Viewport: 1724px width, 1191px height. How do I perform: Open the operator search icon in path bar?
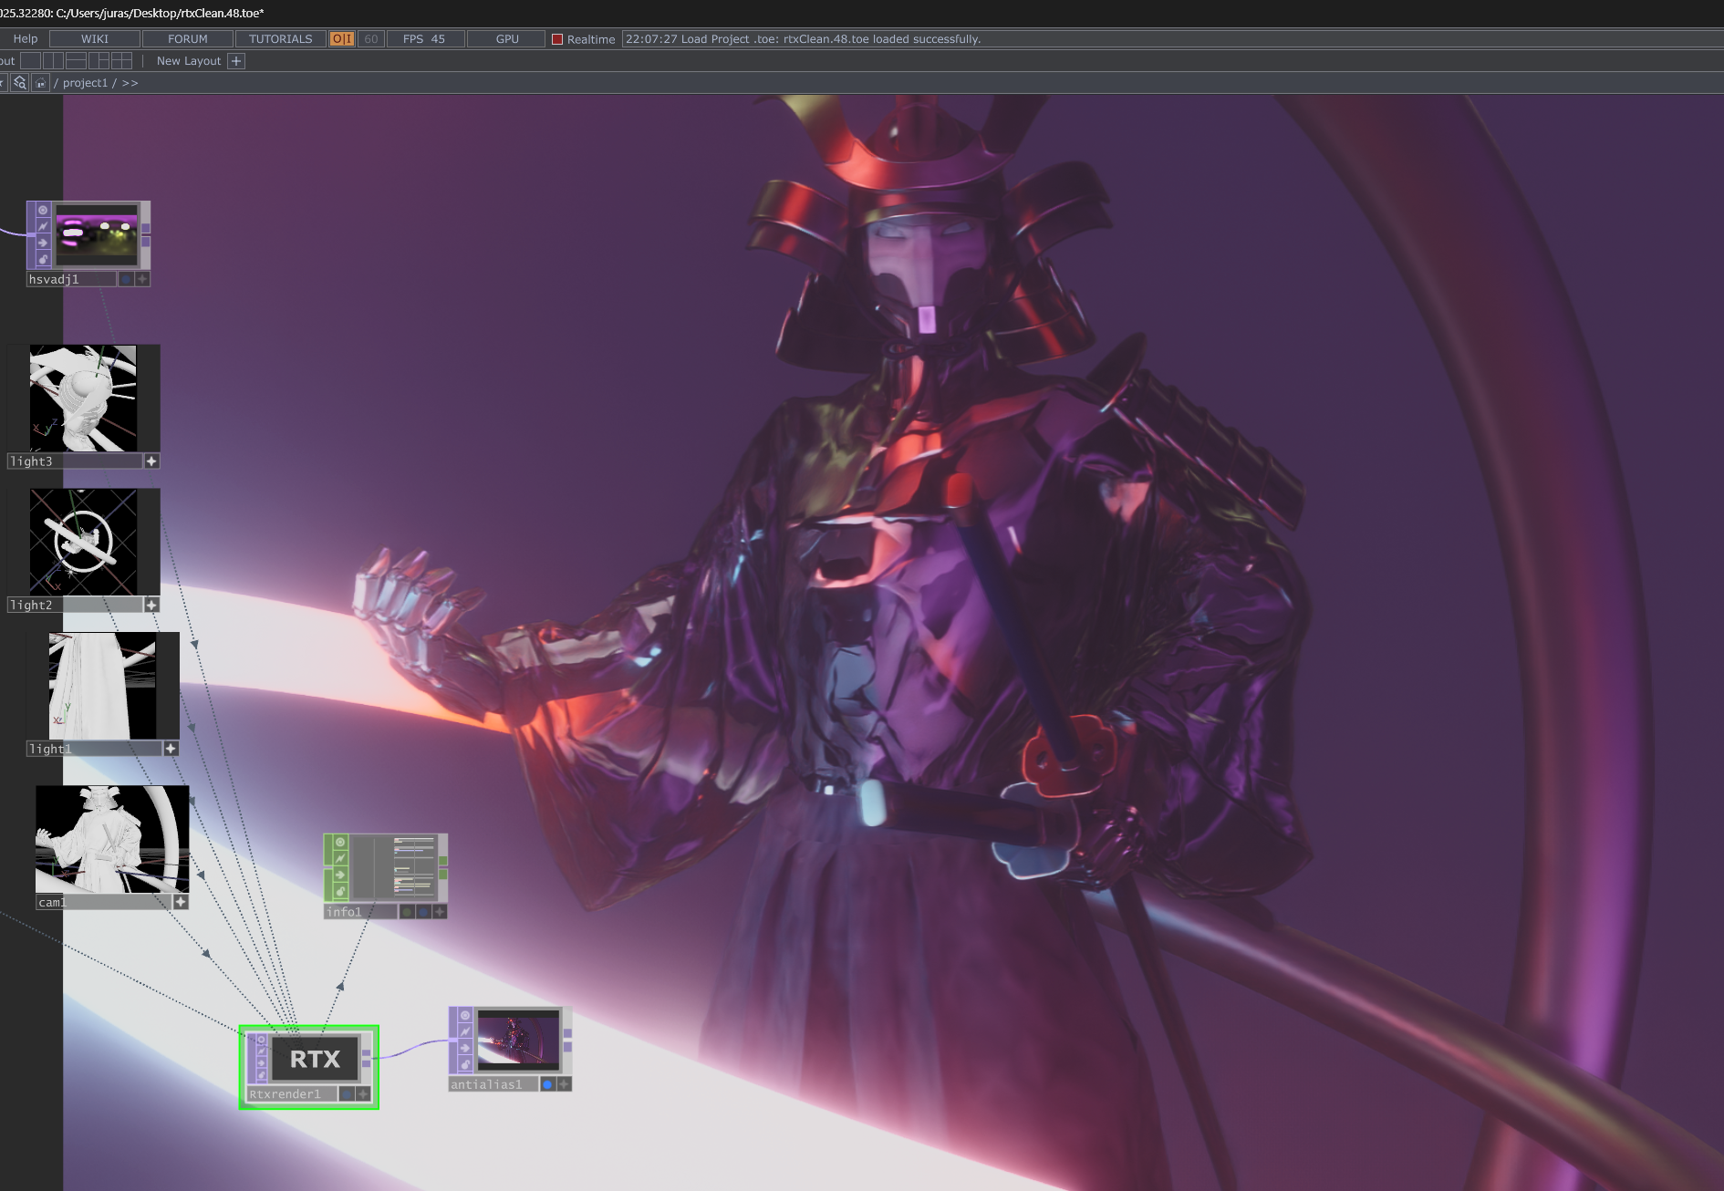[20, 83]
